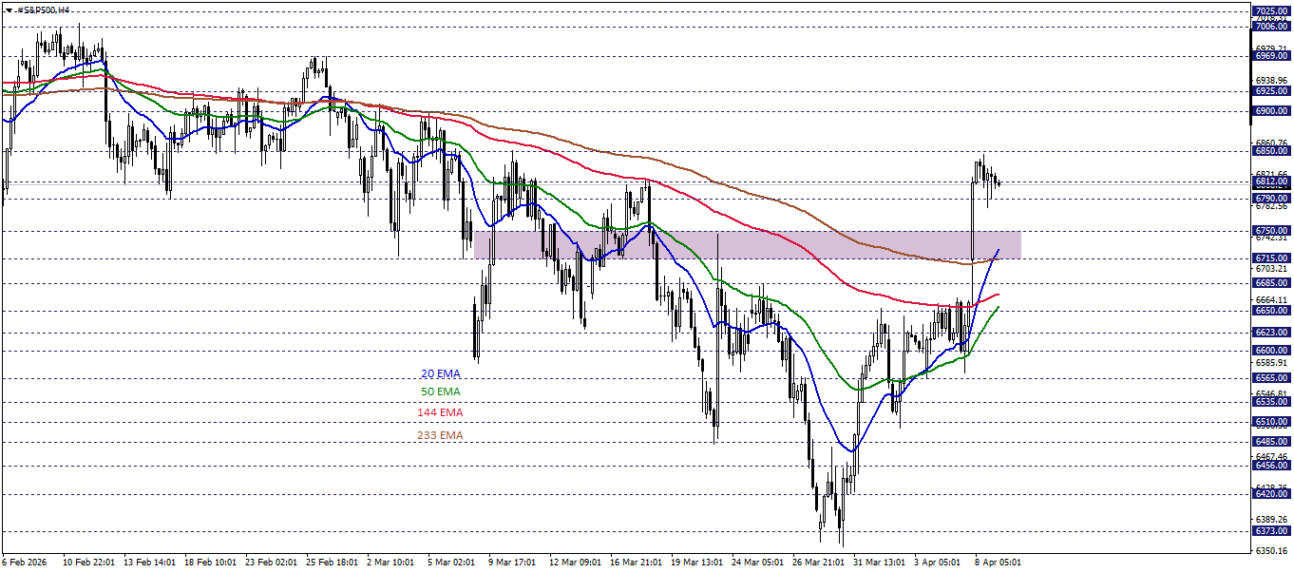Select the 20 EMA legend label
The height and width of the screenshot is (573, 1294).
439,372
